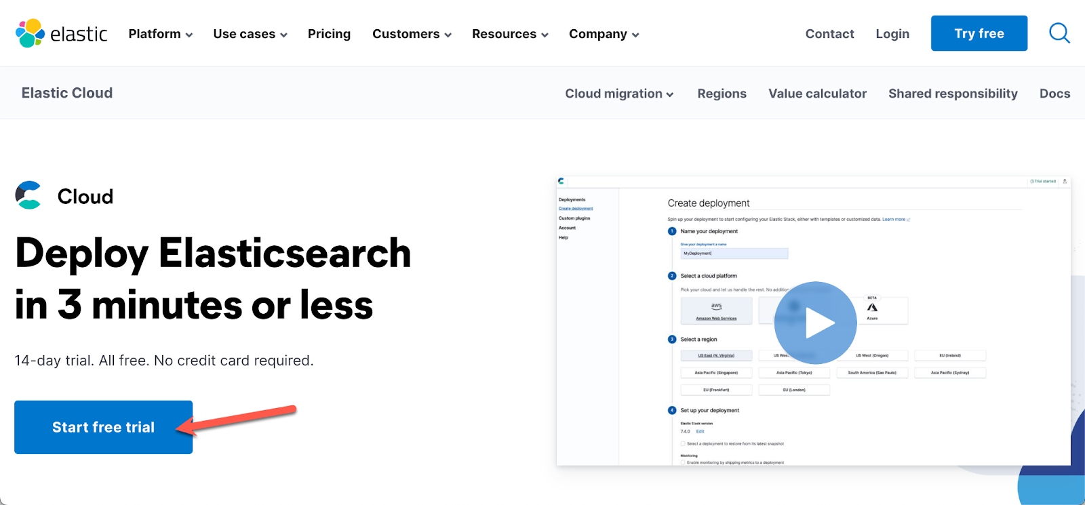Image resolution: width=1085 pixels, height=505 pixels.
Task: Click Edit next to version 7.4.0
Action: [x=701, y=431]
